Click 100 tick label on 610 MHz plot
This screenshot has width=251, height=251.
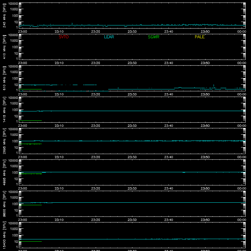(15, 78)
